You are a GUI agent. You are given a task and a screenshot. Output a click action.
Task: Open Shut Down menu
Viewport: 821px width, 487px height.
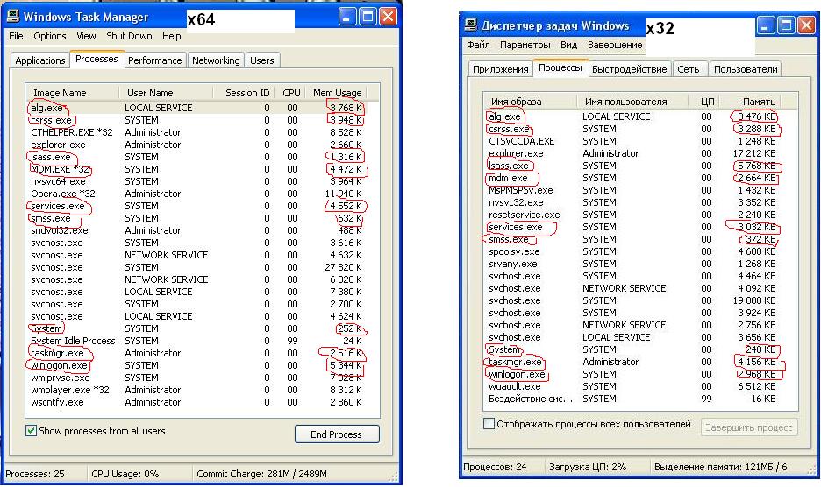[x=129, y=36]
